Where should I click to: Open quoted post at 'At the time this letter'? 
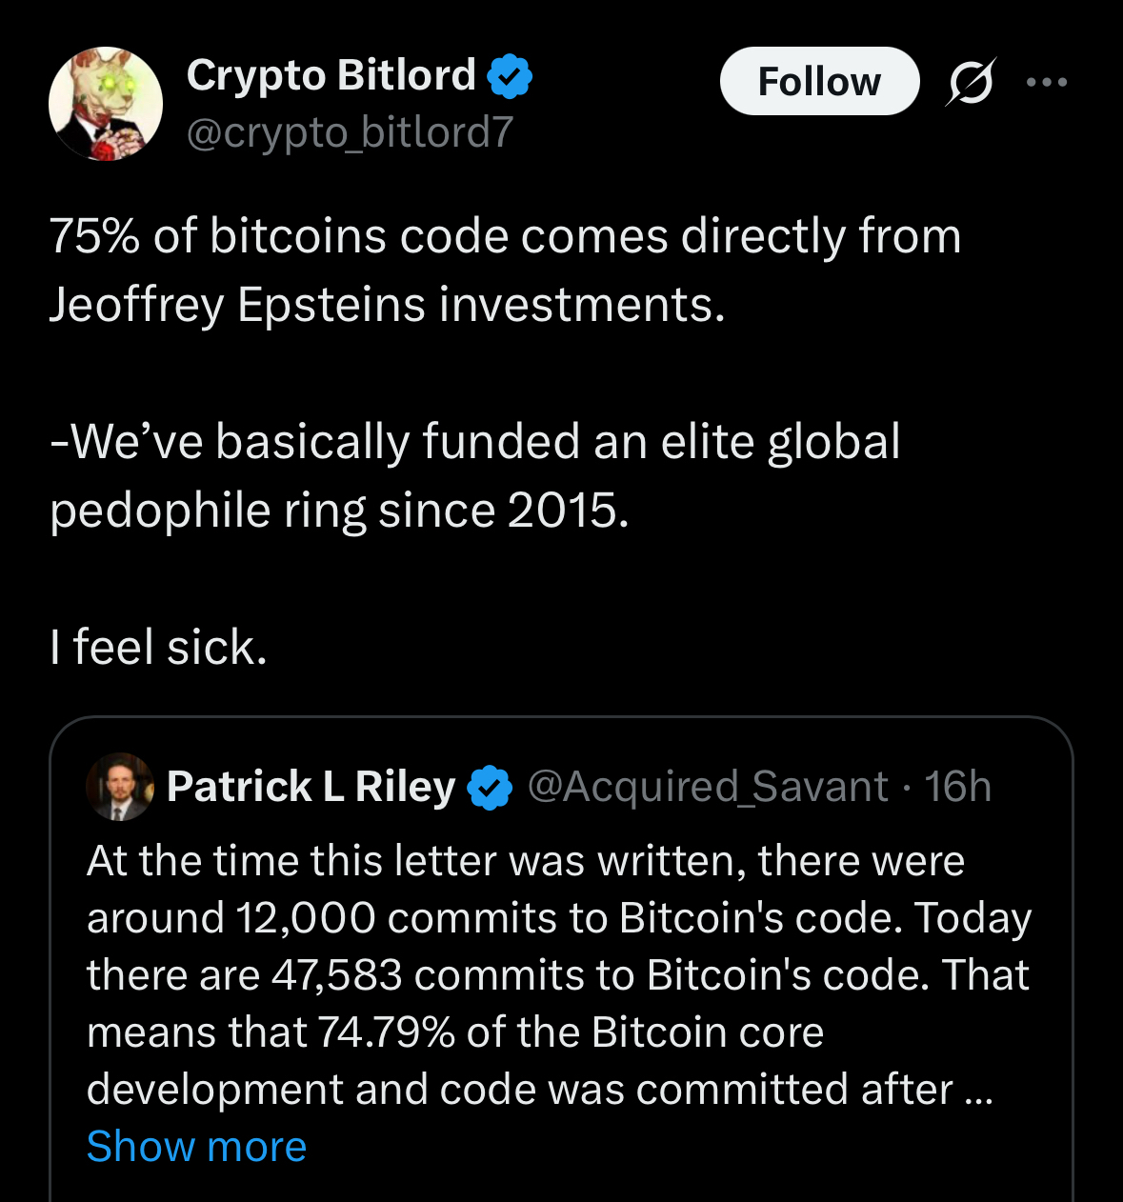[525, 861]
